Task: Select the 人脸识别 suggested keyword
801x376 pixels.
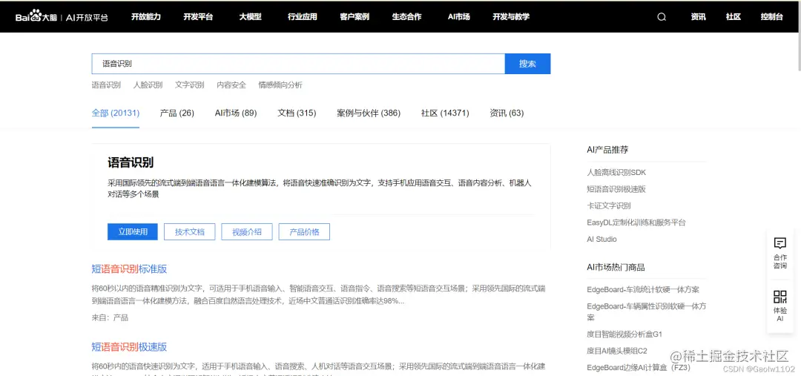Action: point(148,85)
